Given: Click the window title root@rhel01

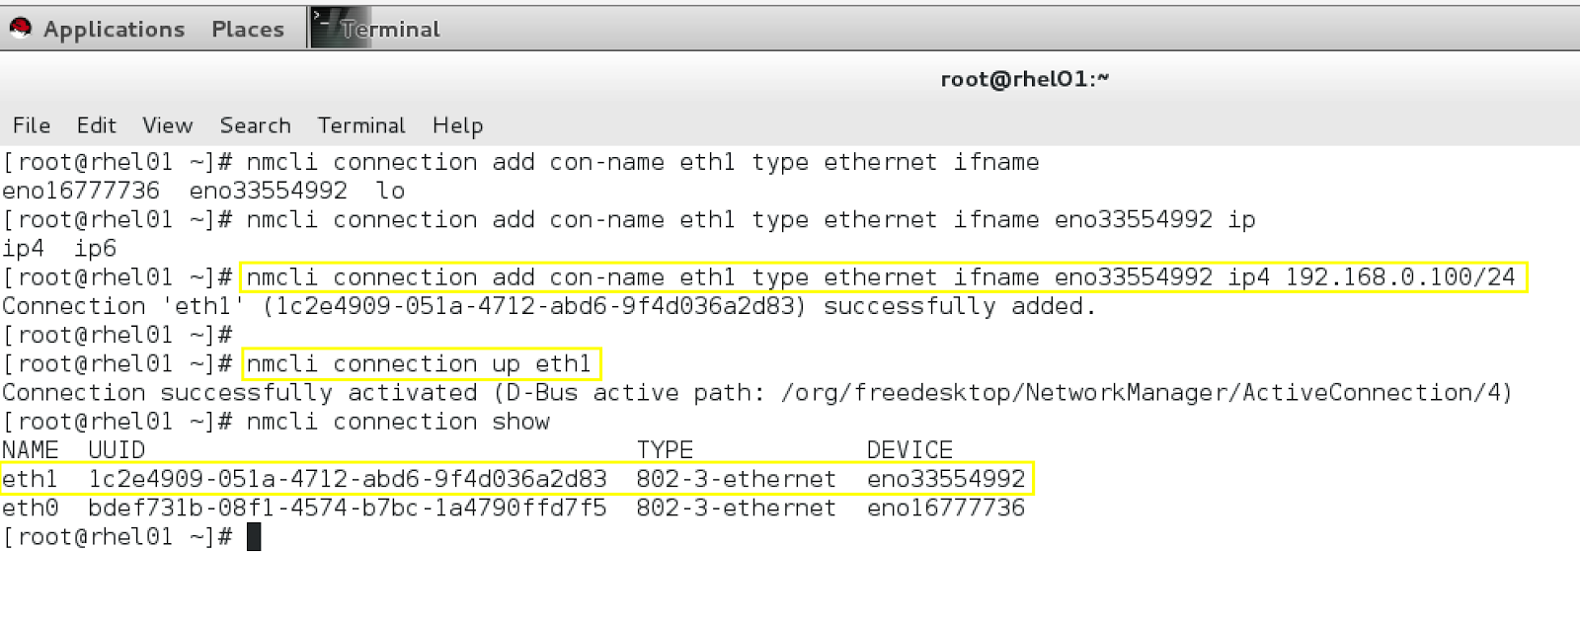Looking at the screenshot, I should point(1022,78).
